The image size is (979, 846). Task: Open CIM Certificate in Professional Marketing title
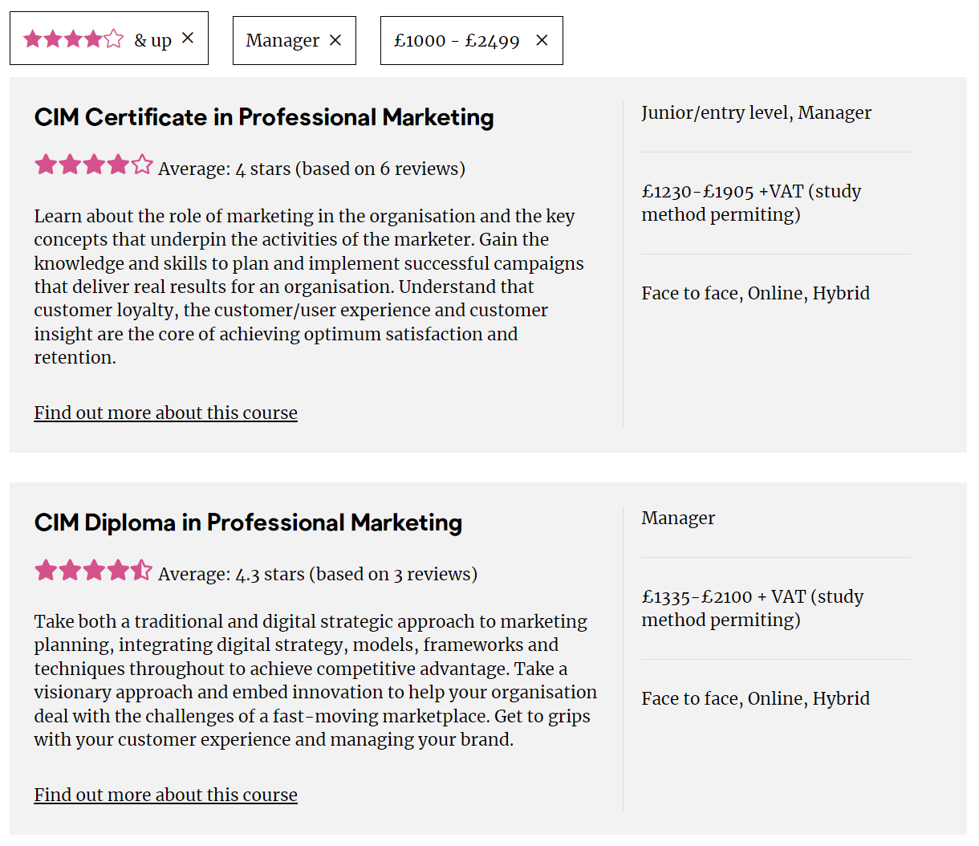point(264,117)
